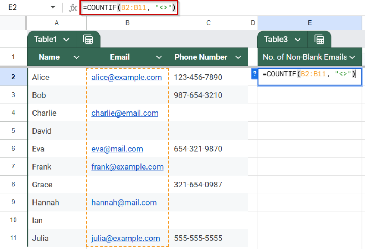Image resolution: width=365 pixels, height=249 pixels.
Task: Open the alice@example.com email link
Action: click(x=127, y=77)
